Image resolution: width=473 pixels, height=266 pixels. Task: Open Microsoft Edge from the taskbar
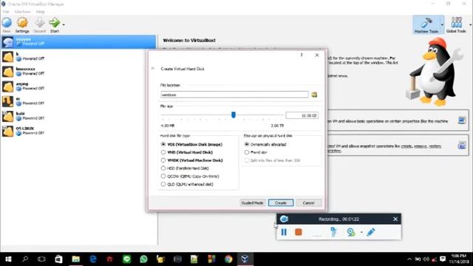click(x=93, y=259)
